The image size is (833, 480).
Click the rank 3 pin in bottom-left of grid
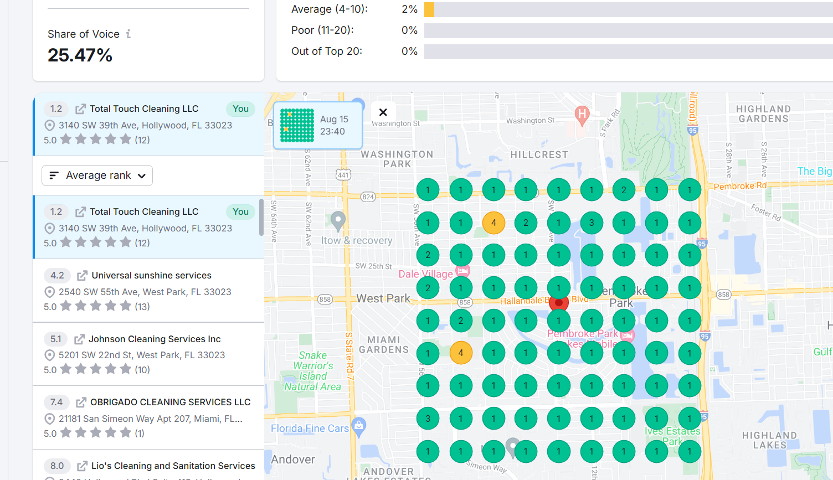click(x=428, y=419)
